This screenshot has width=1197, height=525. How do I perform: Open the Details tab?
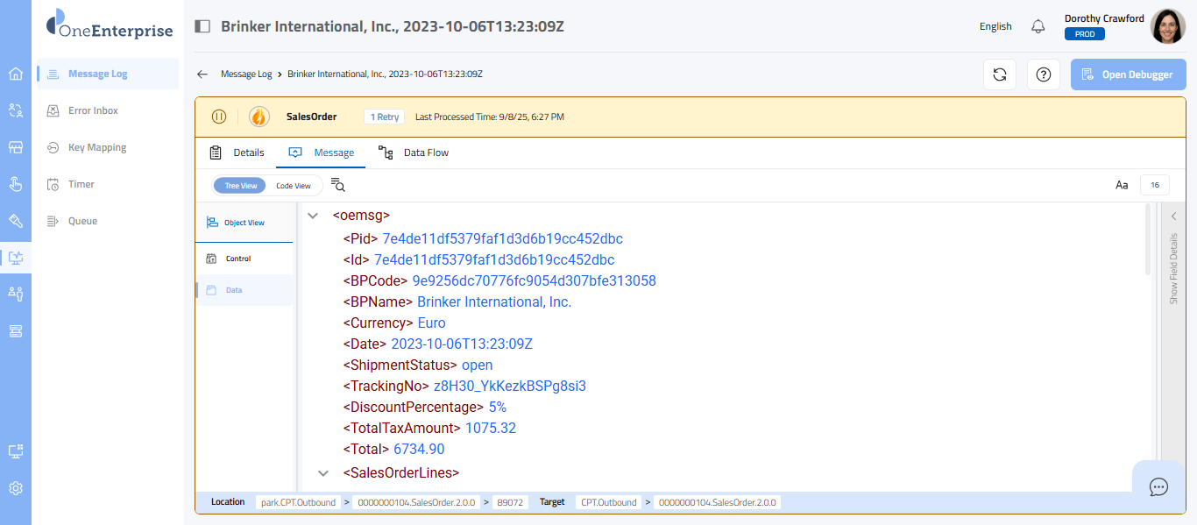click(237, 153)
